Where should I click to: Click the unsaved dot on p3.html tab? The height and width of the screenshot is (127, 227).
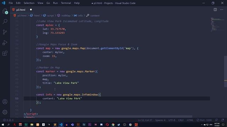point(31,10)
